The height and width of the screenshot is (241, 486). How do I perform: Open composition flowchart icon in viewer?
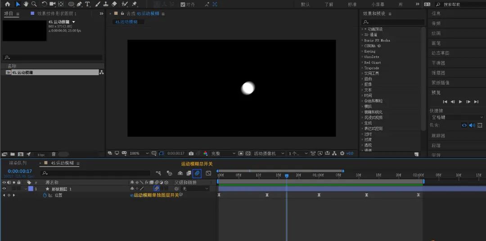[x=334, y=153]
